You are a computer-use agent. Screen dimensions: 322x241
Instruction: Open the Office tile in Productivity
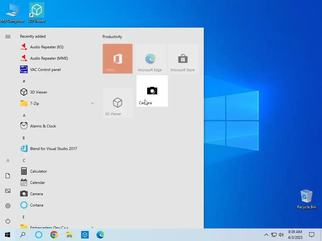[118, 59]
